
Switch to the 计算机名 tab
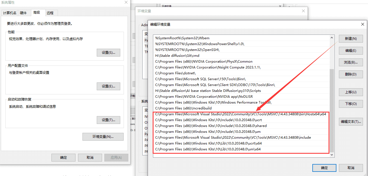[x=10, y=13]
